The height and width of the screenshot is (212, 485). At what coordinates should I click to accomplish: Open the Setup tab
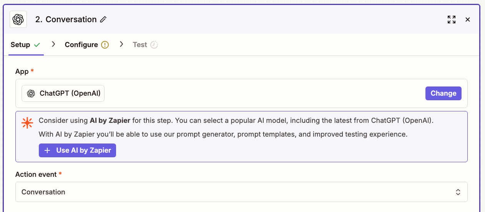point(26,45)
